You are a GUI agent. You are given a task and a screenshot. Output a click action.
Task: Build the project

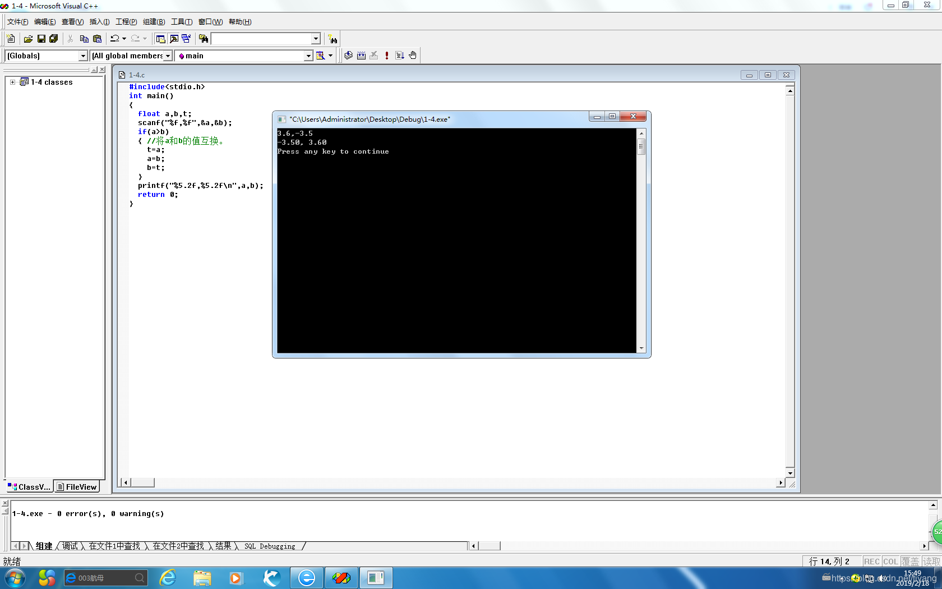pyautogui.click(x=361, y=55)
